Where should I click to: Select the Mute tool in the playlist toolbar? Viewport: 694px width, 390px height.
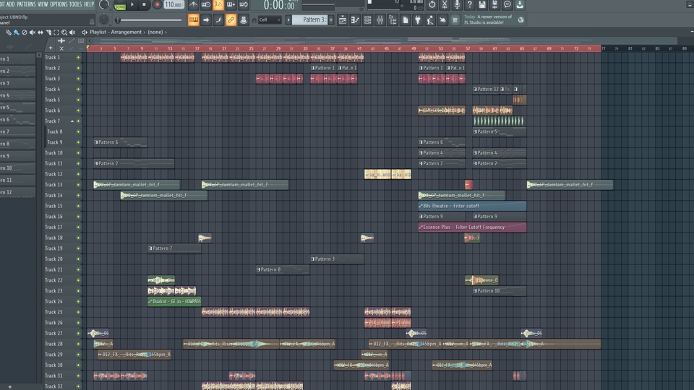tap(33, 32)
